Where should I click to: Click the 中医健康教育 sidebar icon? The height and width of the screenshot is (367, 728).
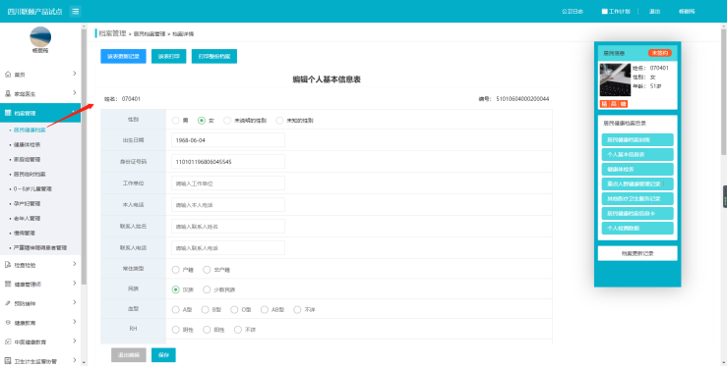8,341
